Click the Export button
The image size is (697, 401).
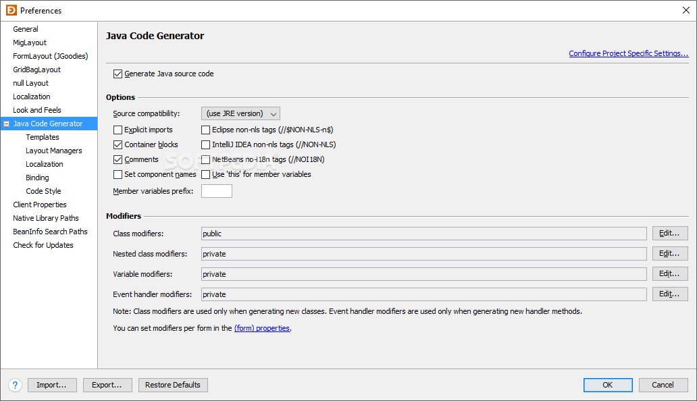pos(107,385)
